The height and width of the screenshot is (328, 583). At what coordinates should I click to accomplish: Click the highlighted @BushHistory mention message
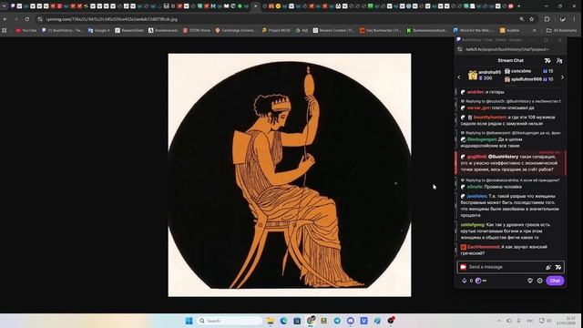click(510, 163)
